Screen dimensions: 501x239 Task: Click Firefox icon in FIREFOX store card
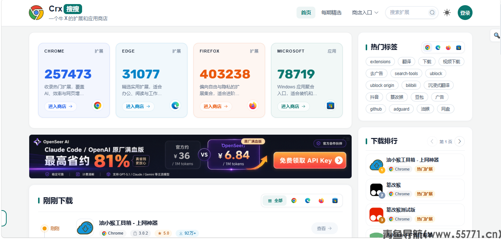click(253, 106)
